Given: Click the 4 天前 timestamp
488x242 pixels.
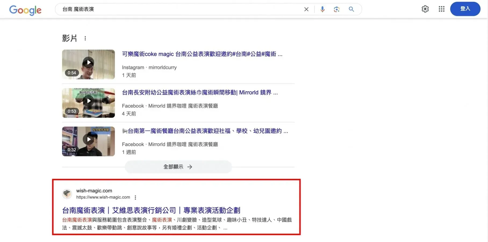Looking at the screenshot, I should 129,114.
